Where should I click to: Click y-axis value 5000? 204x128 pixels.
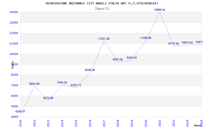[x=14, y=106]
